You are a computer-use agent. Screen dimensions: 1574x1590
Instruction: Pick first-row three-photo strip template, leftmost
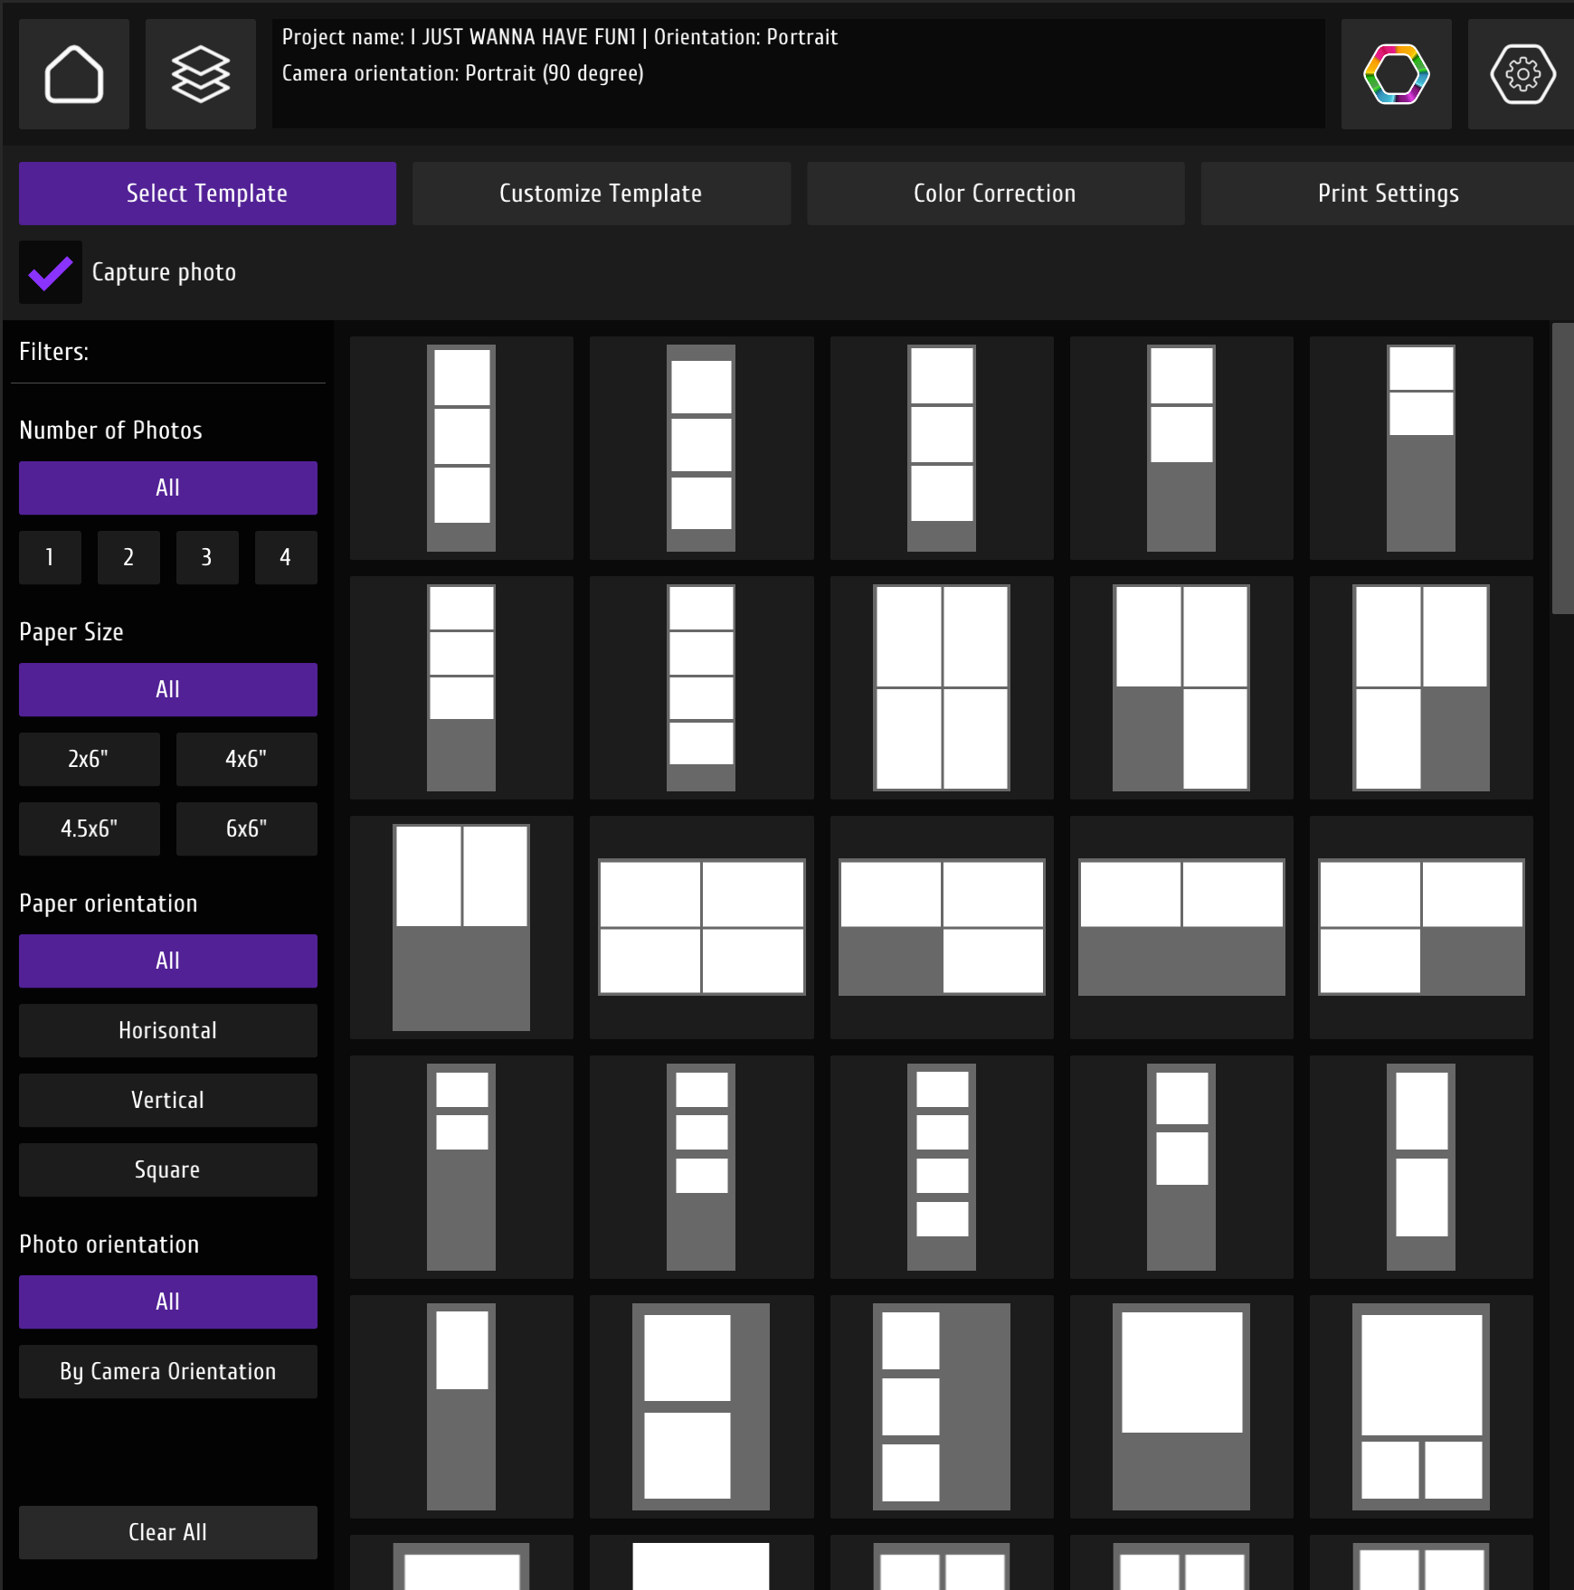[461, 449]
